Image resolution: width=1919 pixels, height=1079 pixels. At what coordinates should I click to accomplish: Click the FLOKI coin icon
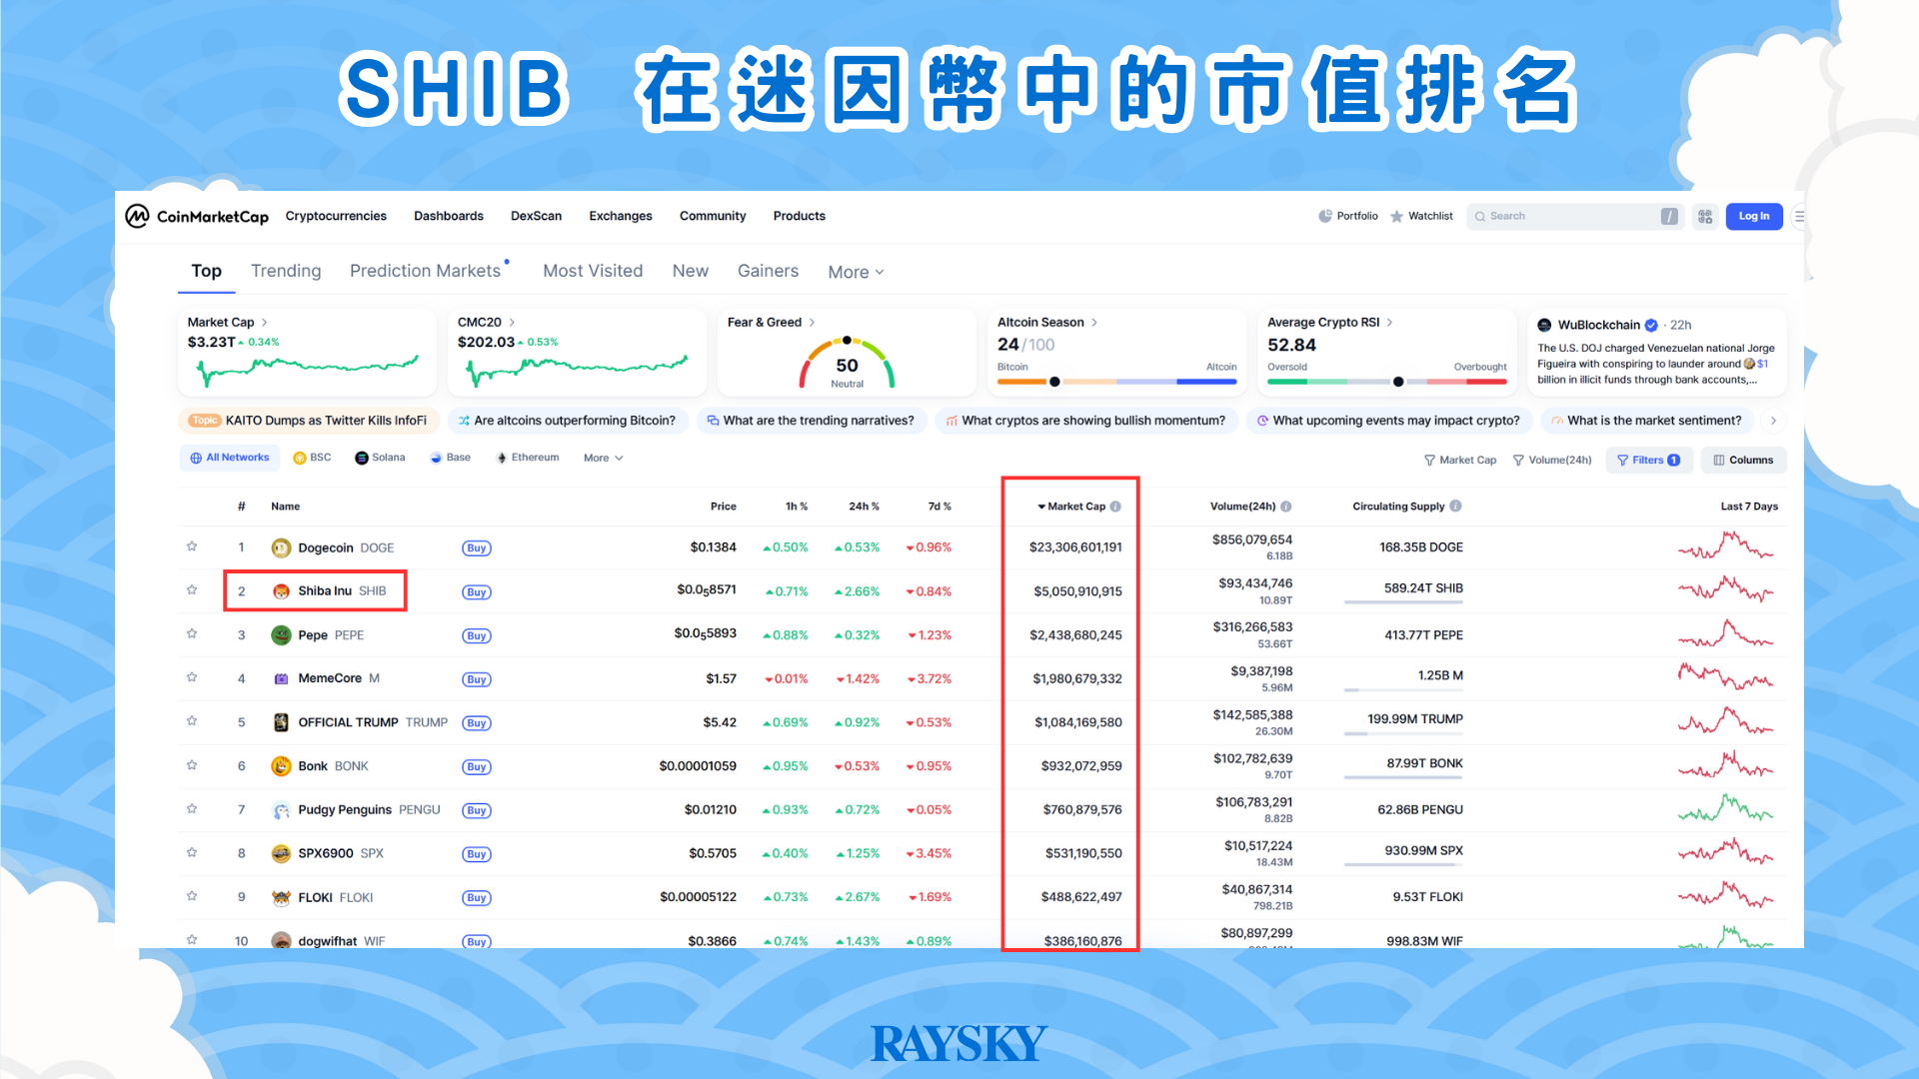coord(281,897)
